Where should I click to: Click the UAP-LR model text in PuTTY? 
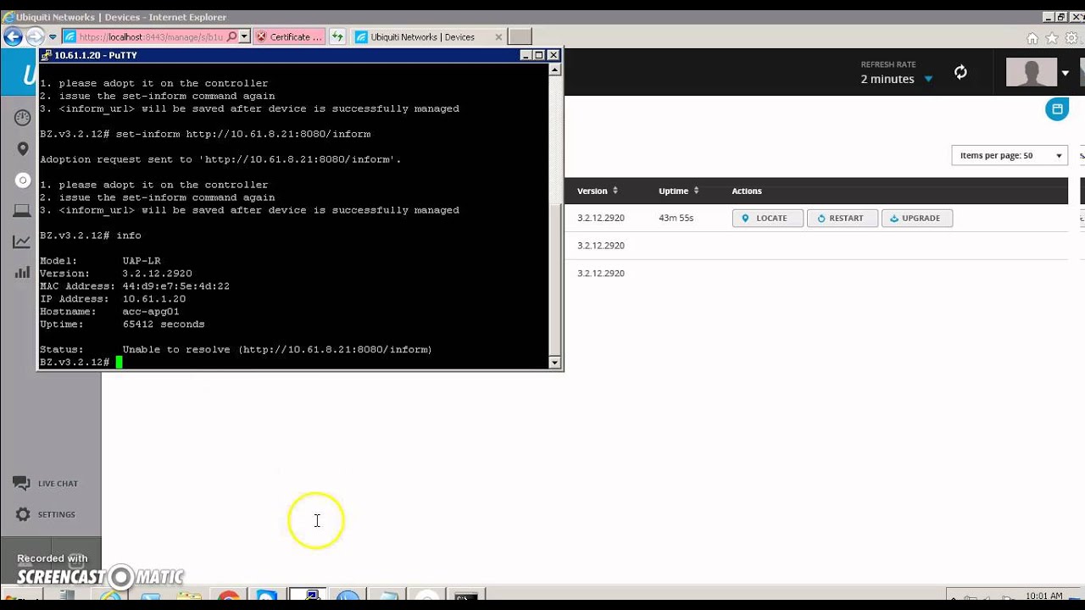point(142,261)
